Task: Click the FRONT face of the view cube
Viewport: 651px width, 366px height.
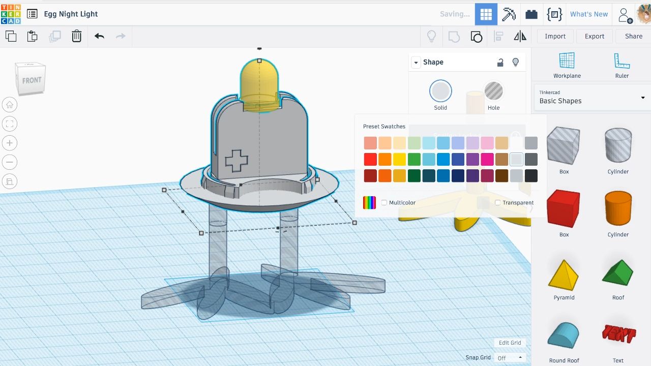Action: (x=32, y=80)
